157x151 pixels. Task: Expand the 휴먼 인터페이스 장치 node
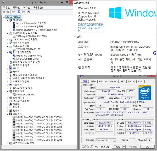(x=8, y=143)
